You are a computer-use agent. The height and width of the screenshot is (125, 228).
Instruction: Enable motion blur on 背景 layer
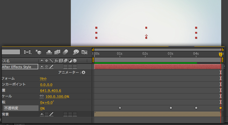click(65, 114)
